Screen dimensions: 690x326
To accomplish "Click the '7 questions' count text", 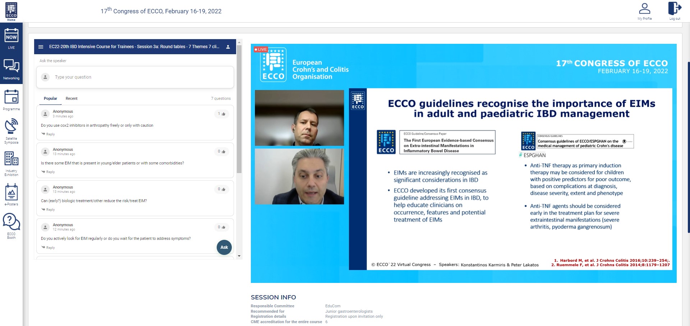I will click(221, 98).
